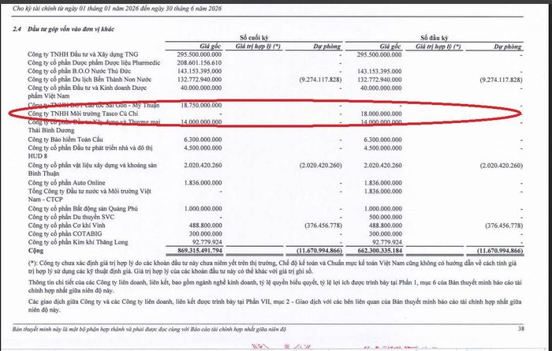Click "Công ty cổ phần B.O.O Nước Thủ Đức"

click(80, 71)
